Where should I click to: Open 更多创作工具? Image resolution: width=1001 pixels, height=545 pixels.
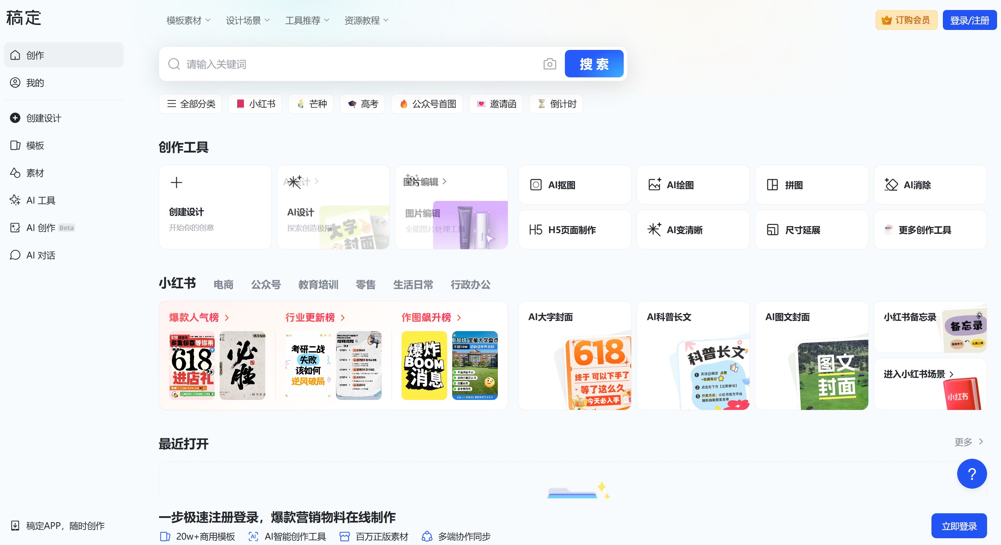[x=924, y=230]
